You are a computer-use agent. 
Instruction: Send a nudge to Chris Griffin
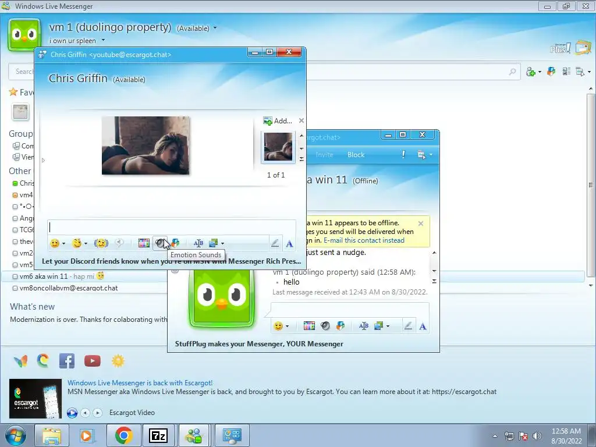[101, 243]
